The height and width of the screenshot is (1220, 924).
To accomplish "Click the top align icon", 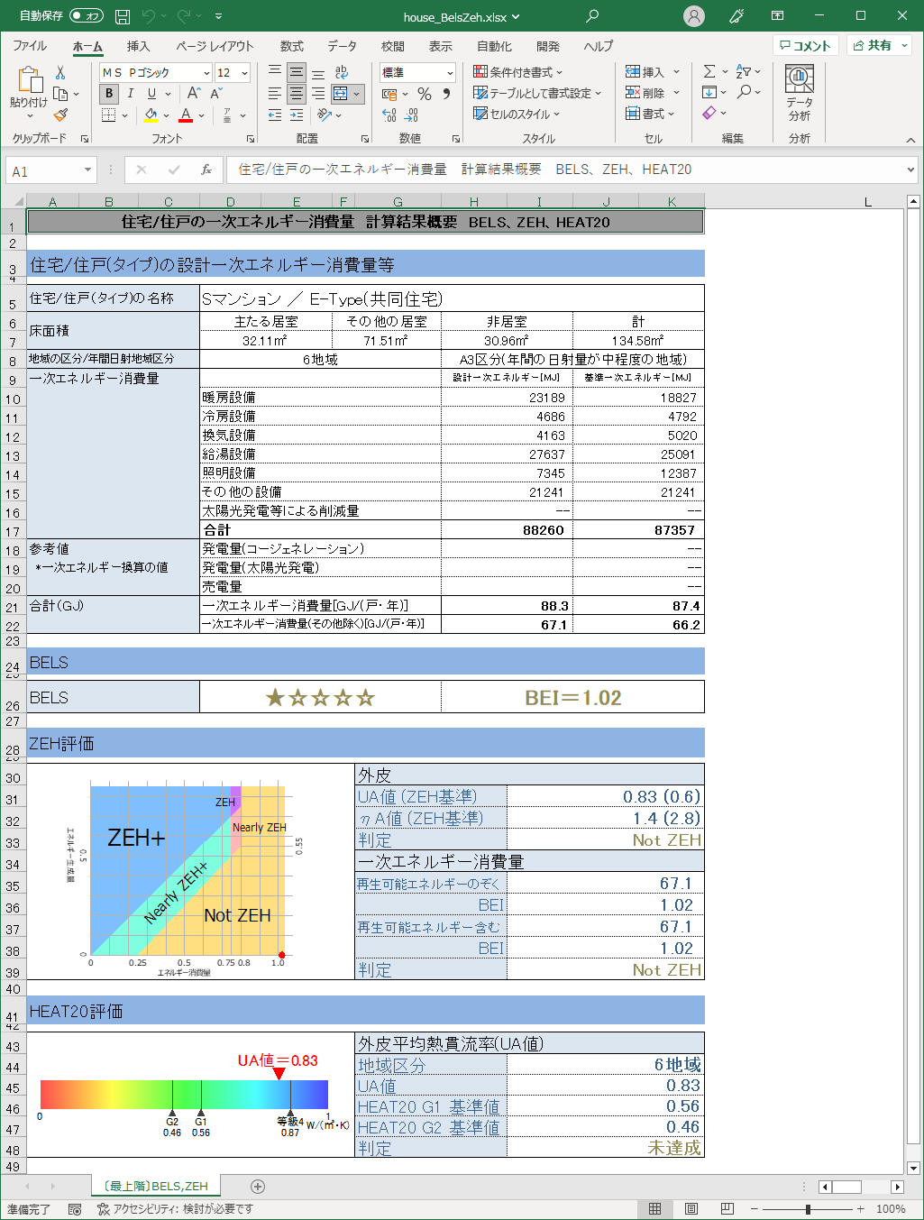I will (x=275, y=72).
